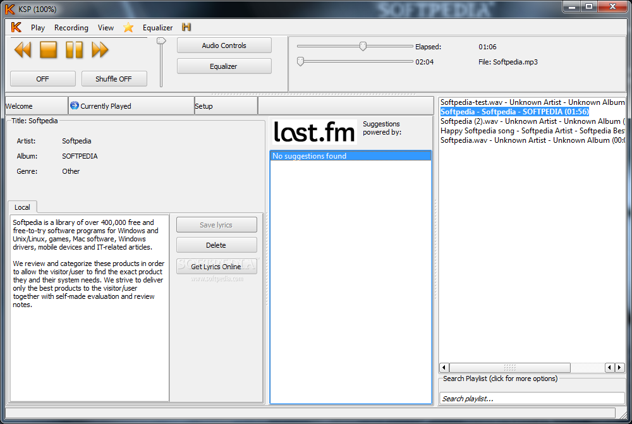Click Get Lyrics Online button
Image resolution: width=632 pixels, height=424 pixels.
point(216,267)
